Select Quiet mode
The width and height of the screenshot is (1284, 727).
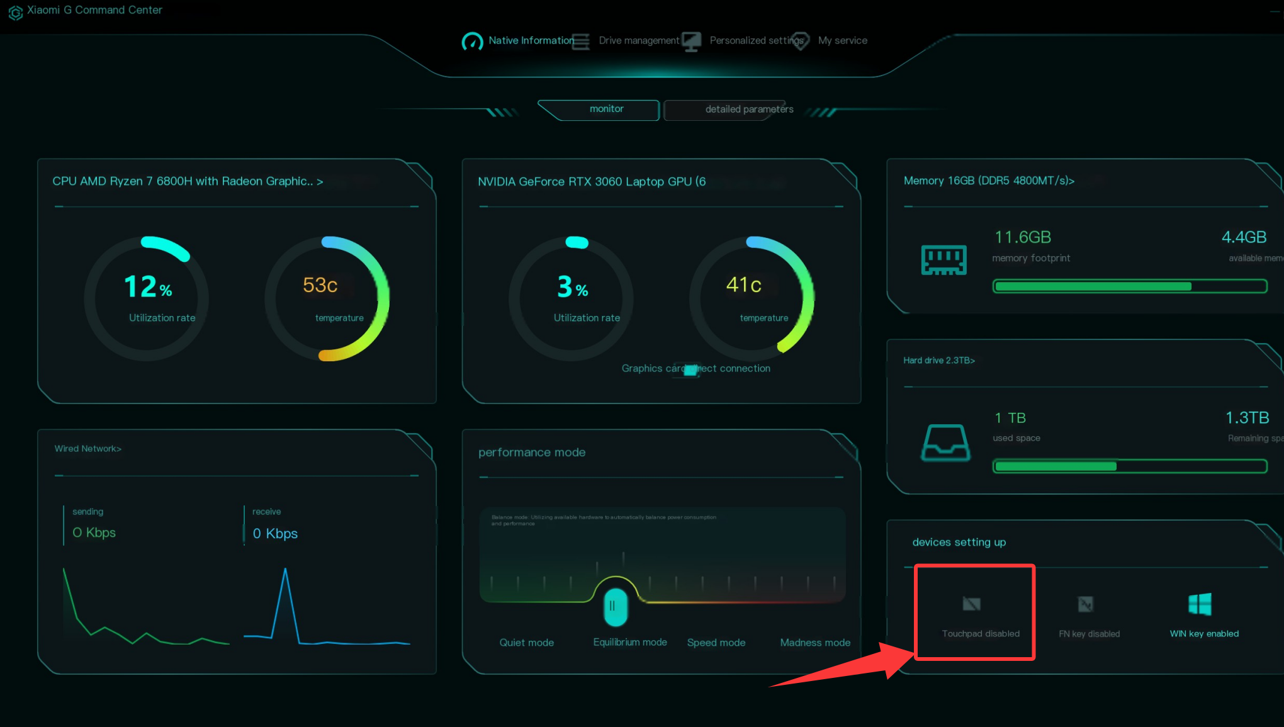click(x=526, y=643)
